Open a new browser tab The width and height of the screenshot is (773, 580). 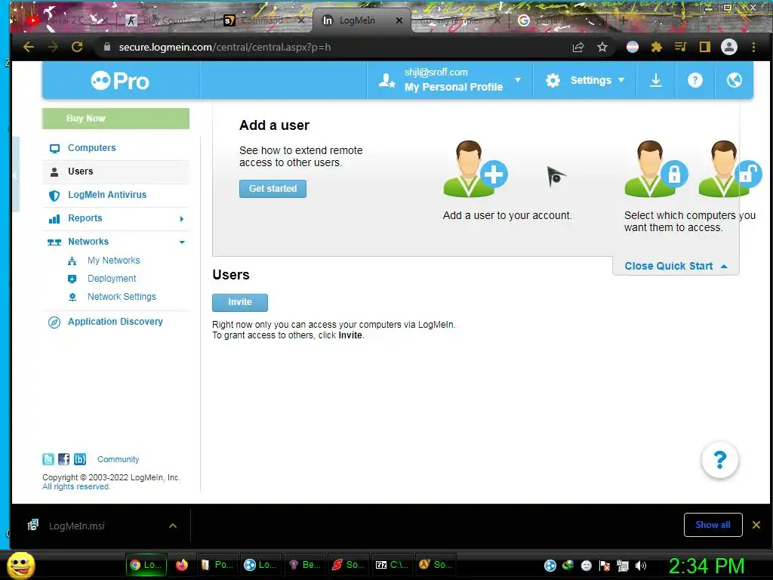623,20
